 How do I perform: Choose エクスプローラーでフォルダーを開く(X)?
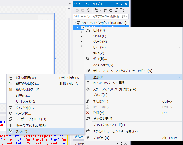tap(133, 131)
